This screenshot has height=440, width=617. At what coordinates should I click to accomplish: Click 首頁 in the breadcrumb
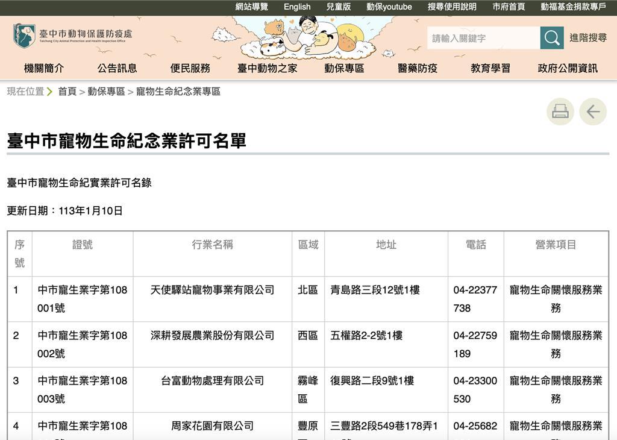click(x=67, y=91)
